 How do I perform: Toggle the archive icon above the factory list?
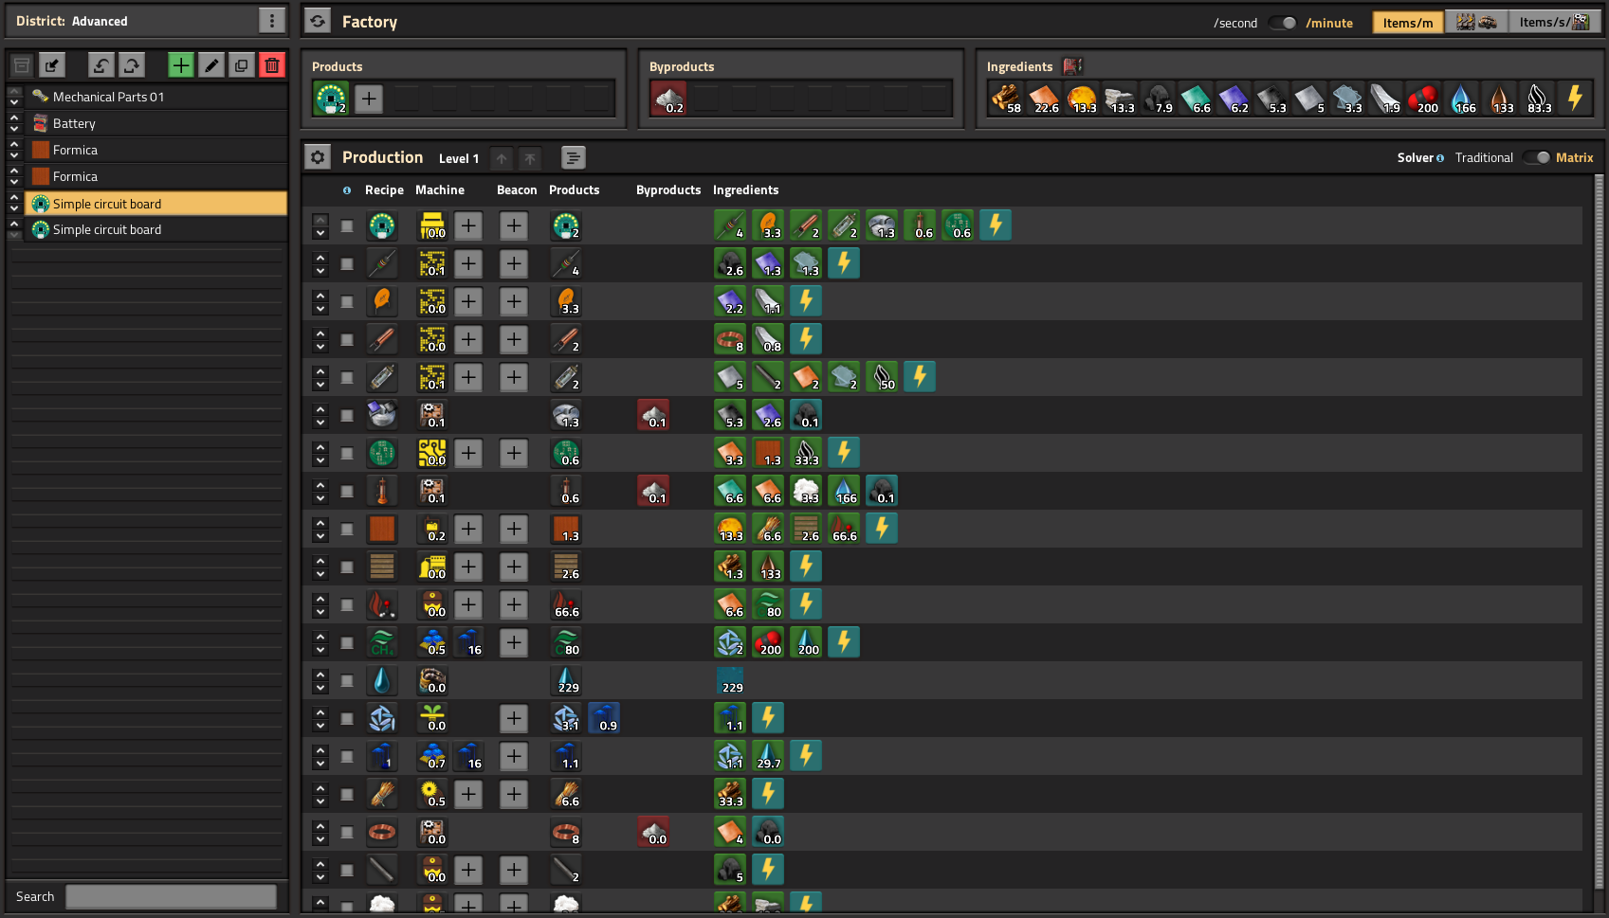point(22,65)
